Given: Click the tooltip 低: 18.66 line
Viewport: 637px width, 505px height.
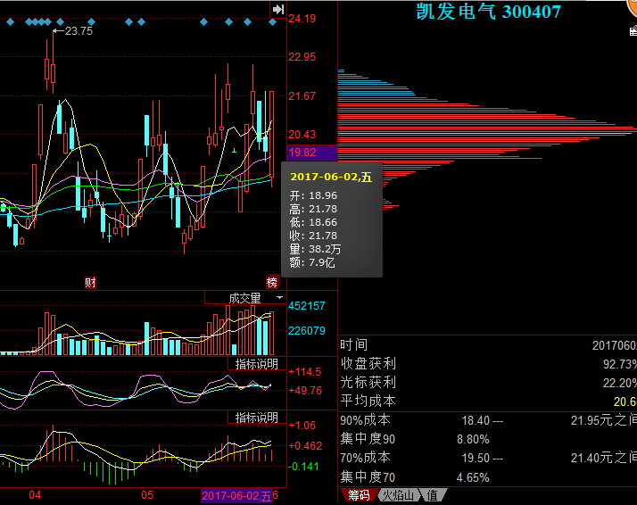Looking at the screenshot, I should 313,222.
